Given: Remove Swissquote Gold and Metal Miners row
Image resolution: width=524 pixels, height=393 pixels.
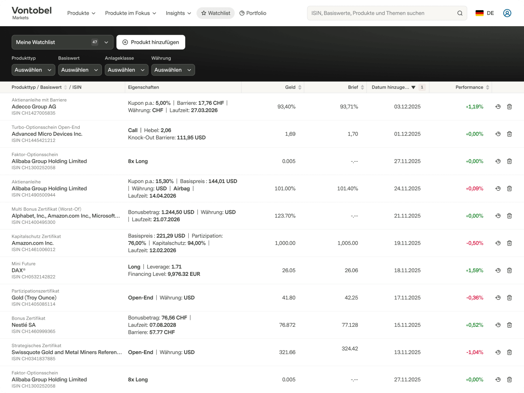Looking at the screenshot, I should pos(509,353).
